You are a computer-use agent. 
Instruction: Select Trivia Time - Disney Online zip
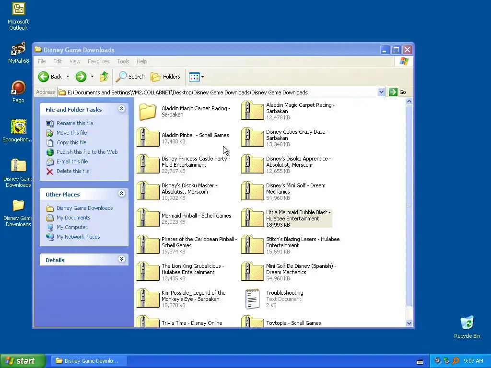[x=148, y=322]
